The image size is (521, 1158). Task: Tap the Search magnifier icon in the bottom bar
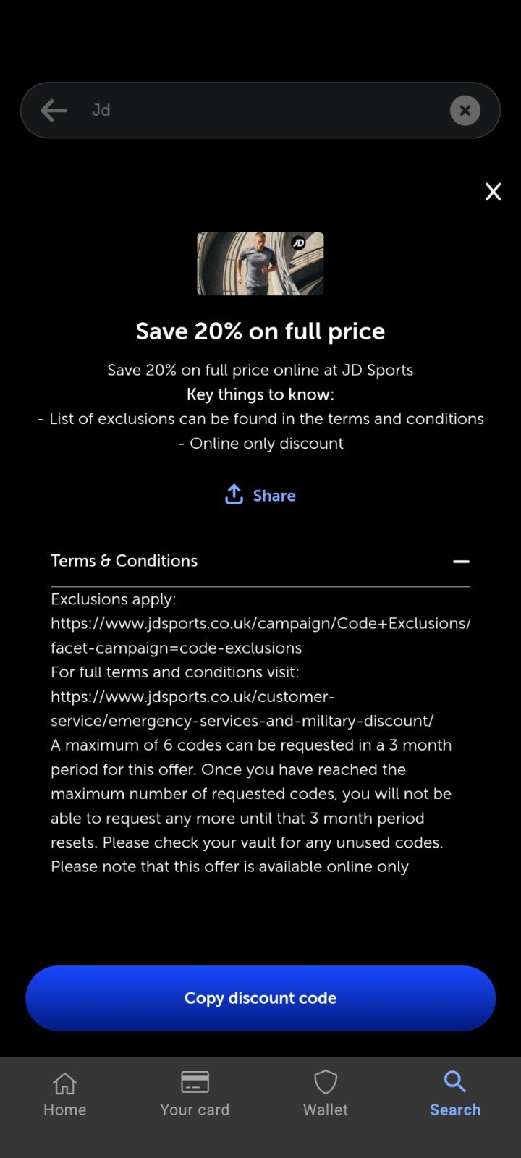coord(455,1081)
